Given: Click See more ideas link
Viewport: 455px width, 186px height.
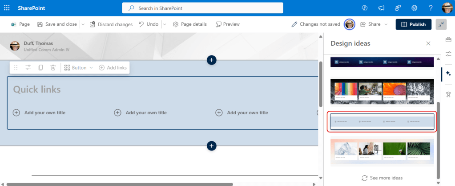Looking at the screenshot, I should click(x=382, y=178).
